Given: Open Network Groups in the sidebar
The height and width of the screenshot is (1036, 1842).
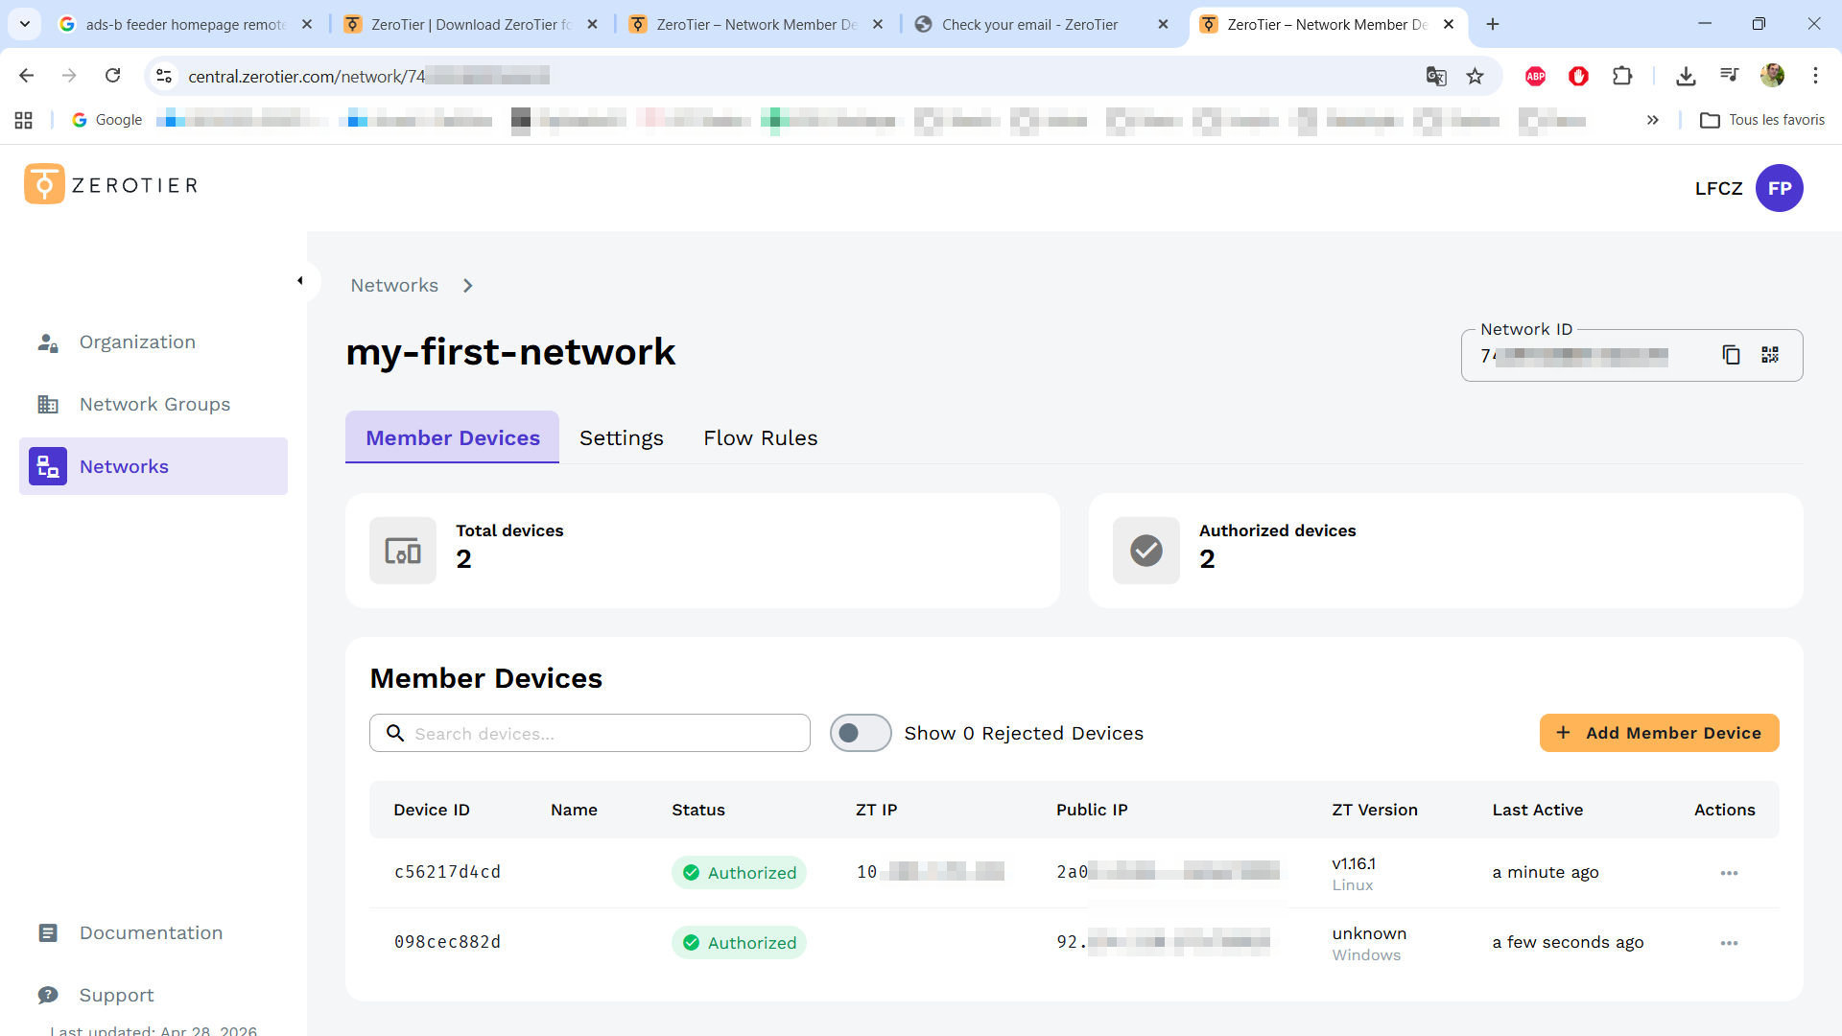Looking at the screenshot, I should tap(153, 405).
